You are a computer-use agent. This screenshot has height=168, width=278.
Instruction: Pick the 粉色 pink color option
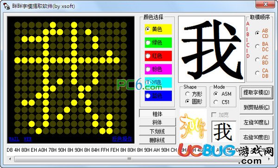[147, 69]
